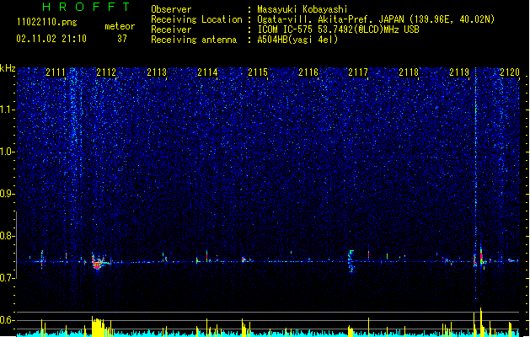Click the meteor echo streak below 2117
The image size is (530, 337).
(x=351, y=261)
